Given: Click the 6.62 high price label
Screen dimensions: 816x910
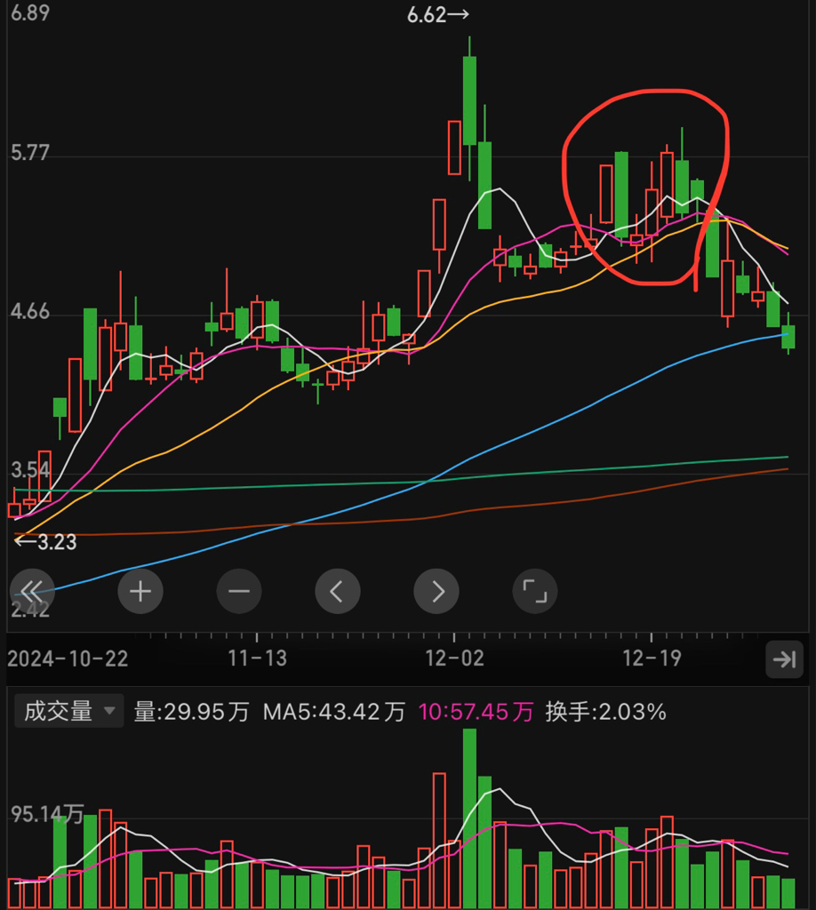Looking at the screenshot, I should [437, 15].
